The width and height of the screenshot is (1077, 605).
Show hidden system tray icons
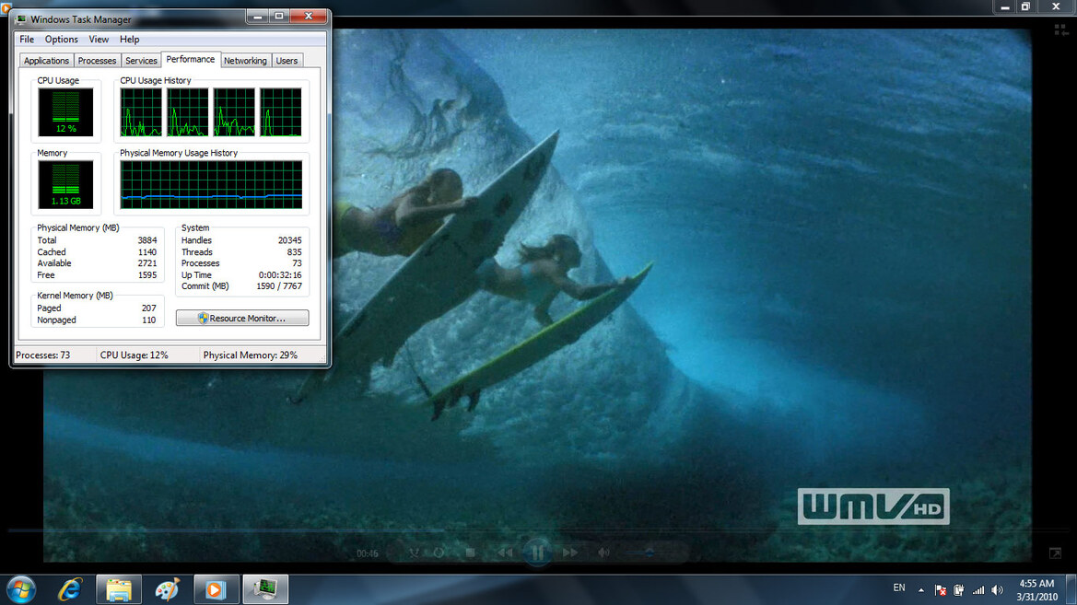921,590
